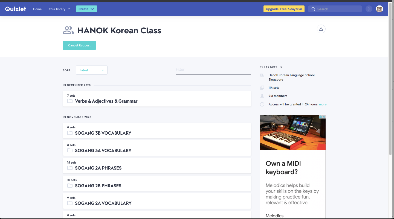This screenshot has height=219, width=394.
Task: Open the profile avatar menu
Action: coord(379,9)
